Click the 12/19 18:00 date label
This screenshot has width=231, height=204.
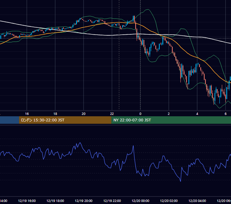pos(55,201)
